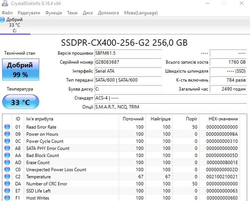
Task: Click the ID column header
Action: point(18,119)
